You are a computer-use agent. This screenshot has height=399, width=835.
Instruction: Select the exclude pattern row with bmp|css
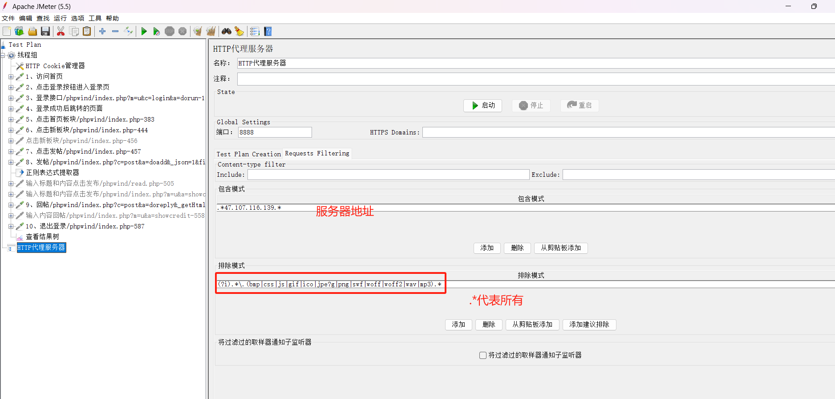coord(525,284)
